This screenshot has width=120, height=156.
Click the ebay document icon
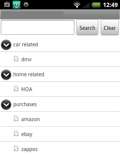[x=16, y=133]
